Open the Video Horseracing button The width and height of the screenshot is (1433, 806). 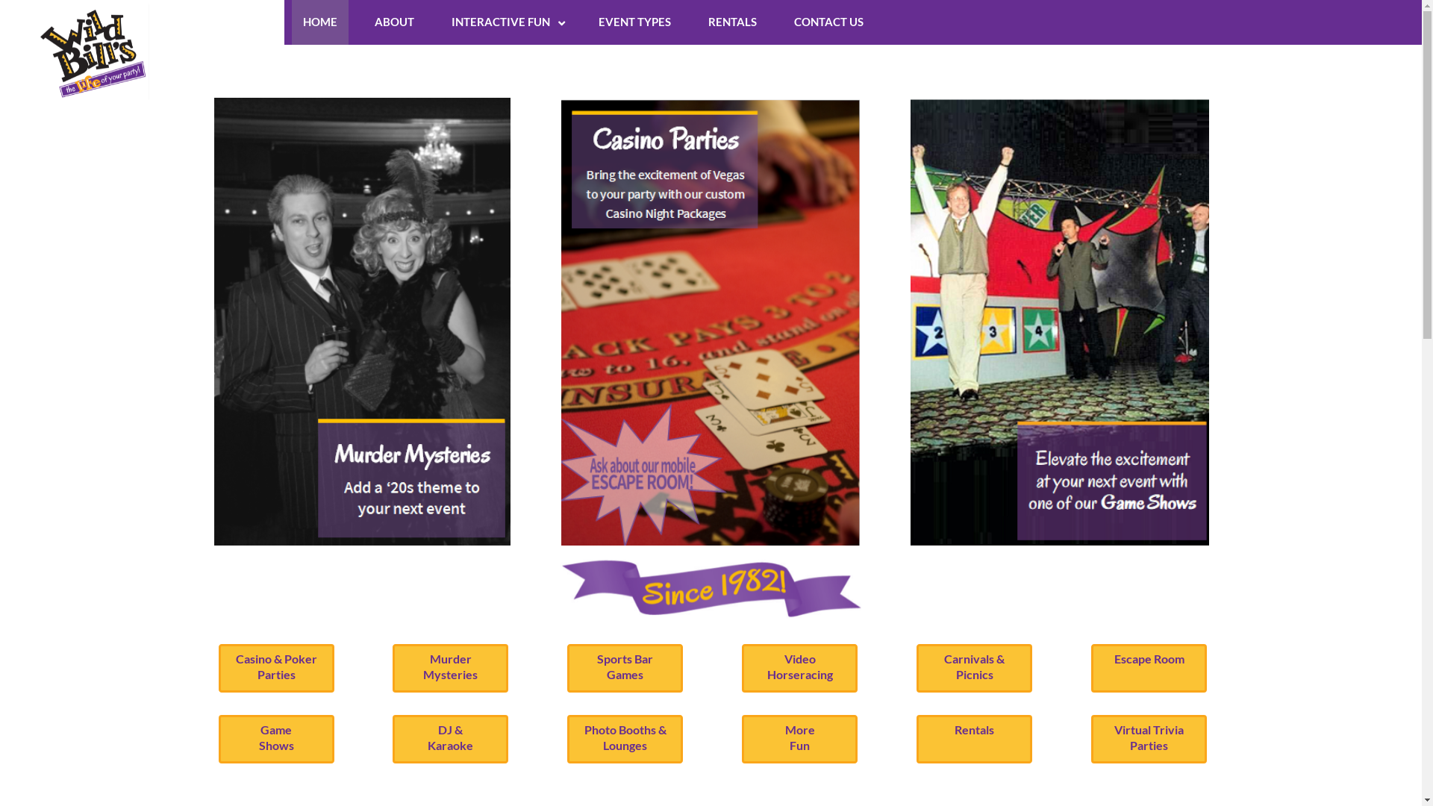point(799,668)
